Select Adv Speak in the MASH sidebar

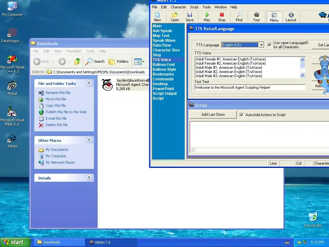click(162, 31)
